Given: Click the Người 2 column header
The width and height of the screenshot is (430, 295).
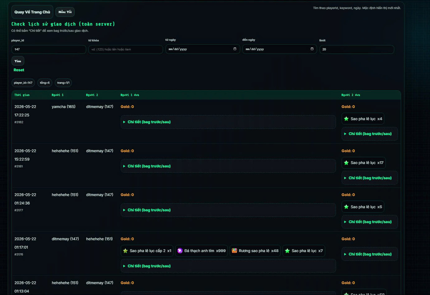Looking at the screenshot, I should click(92, 95).
